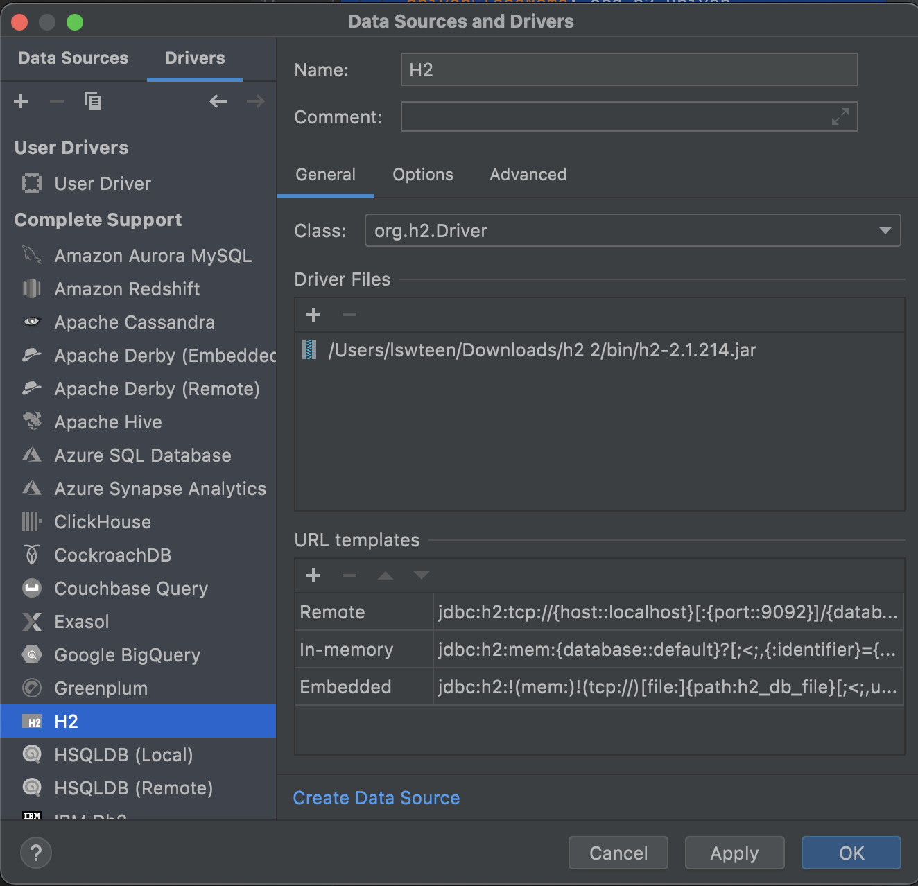Select Greenplum driver
Screen dimensions: 918x886
point(139,688)
